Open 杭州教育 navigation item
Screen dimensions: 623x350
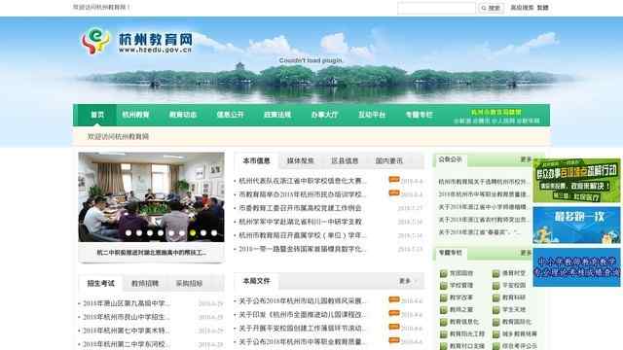(x=135, y=115)
